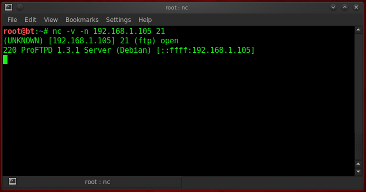Click the '220 ProFTPD 1.3.1 Server (Debian)' text
Image resolution: width=366 pixels, height=192 pixels.
77,50
